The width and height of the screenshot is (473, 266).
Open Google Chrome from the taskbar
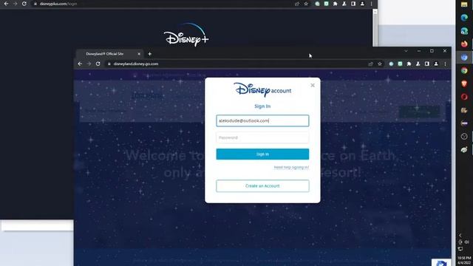464,71
